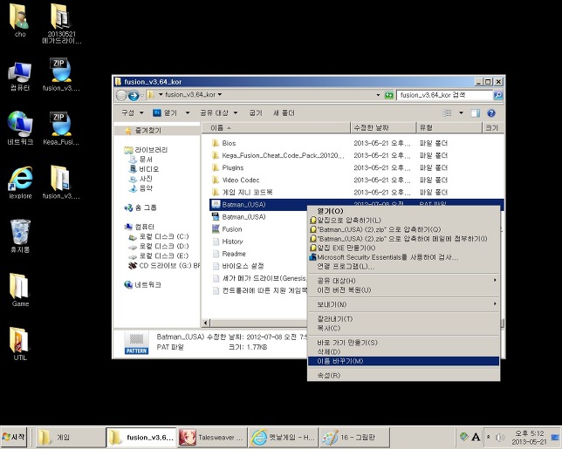Choose 삭제(D) delete entry
562x449 pixels.
tap(403, 351)
